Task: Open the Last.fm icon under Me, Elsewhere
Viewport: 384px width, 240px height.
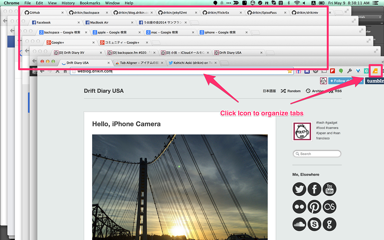Action: 329,207
